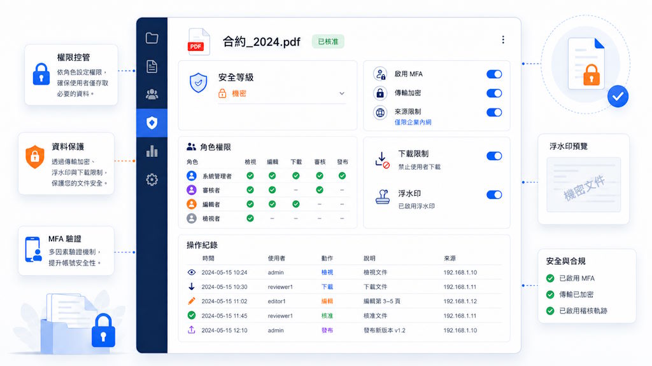Viewport: 652px width, 366px height.
Task: Click the 已啟用稽核軌跡 compliance item
Action: 577,310
